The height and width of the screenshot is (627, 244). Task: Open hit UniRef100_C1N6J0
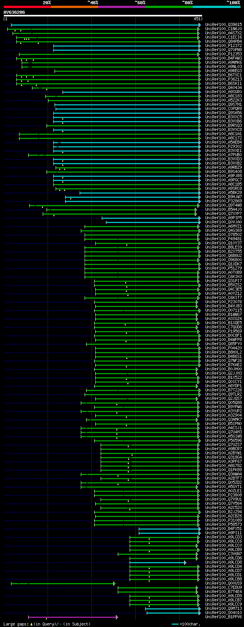[x=223, y=29]
